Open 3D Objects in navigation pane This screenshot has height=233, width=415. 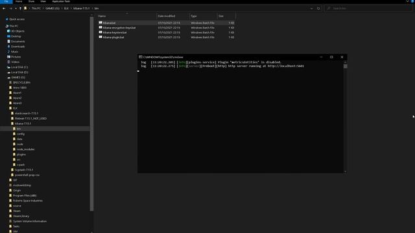point(18,31)
